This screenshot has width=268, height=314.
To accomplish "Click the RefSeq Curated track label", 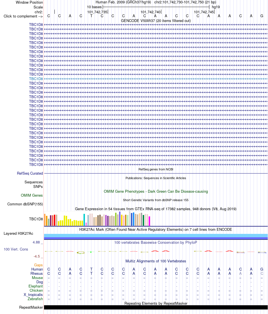I will coord(30,173).
